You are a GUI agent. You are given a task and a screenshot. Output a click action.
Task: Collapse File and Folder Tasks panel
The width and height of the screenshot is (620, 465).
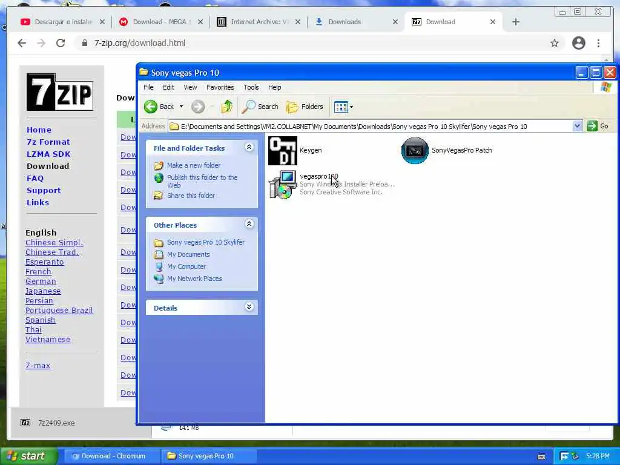tap(249, 147)
